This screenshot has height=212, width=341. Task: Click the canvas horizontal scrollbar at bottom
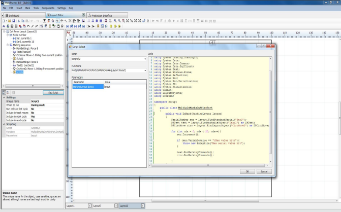205,200
